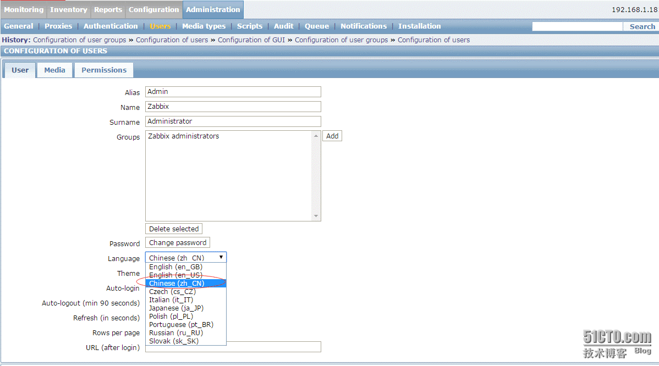
Task: Click Change password button
Action: (177, 242)
